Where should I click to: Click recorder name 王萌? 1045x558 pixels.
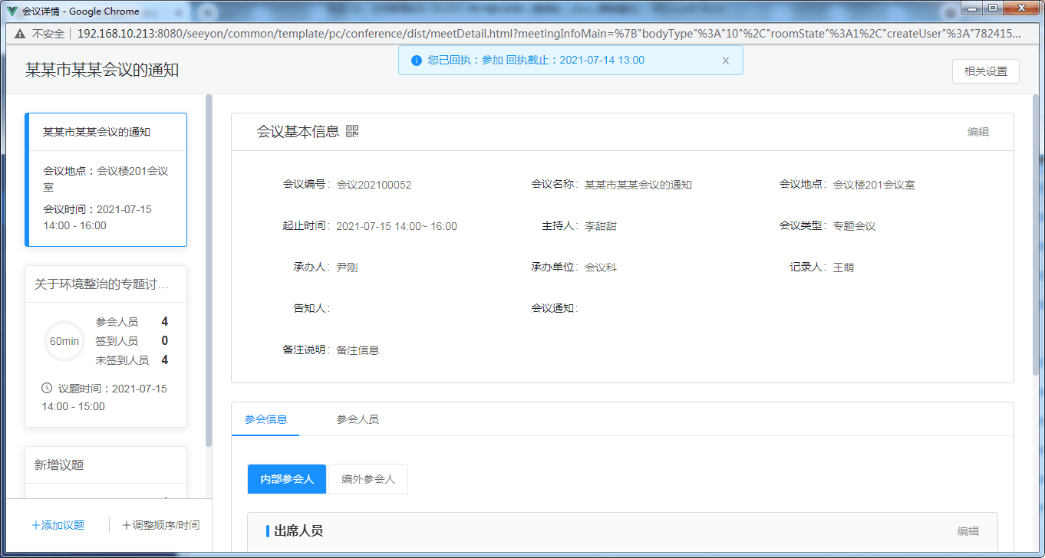(x=844, y=268)
